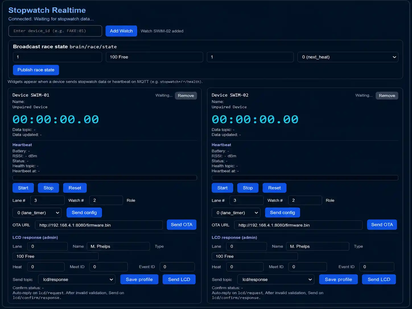Click SWIM-02 Lane # field

pyautogui.click(x=247, y=200)
